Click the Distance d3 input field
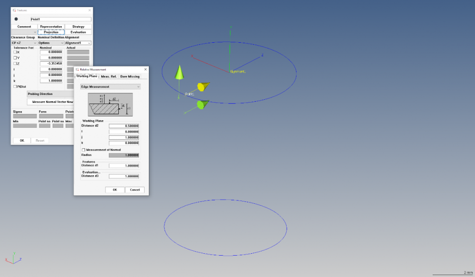 pyautogui.click(x=124, y=176)
